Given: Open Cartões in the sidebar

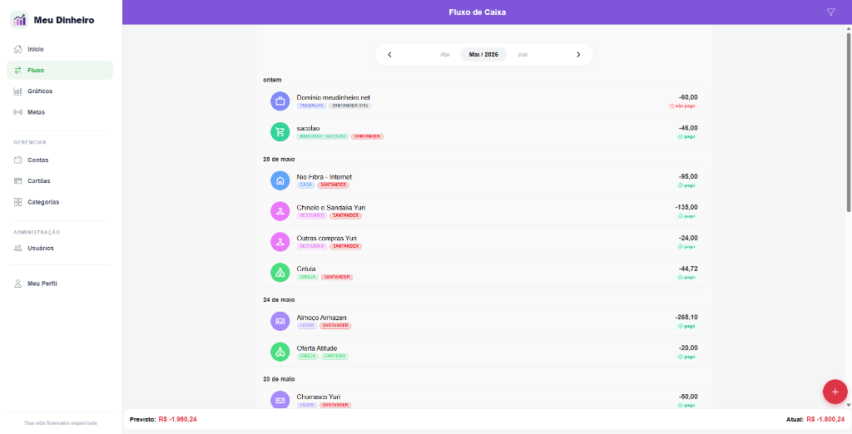Looking at the screenshot, I should [60, 181].
